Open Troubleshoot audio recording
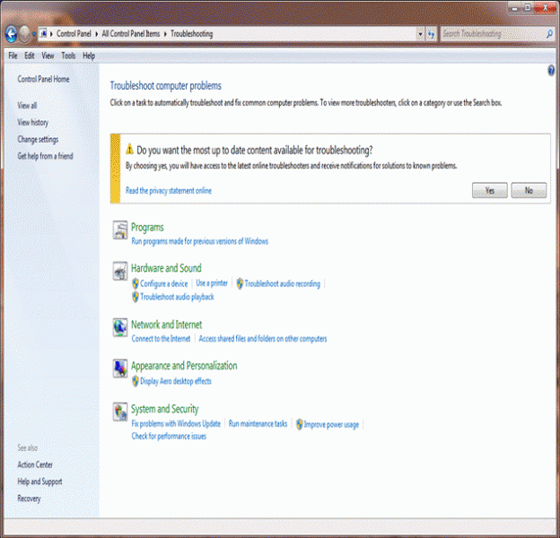The width and height of the screenshot is (560, 538). pyautogui.click(x=282, y=283)
